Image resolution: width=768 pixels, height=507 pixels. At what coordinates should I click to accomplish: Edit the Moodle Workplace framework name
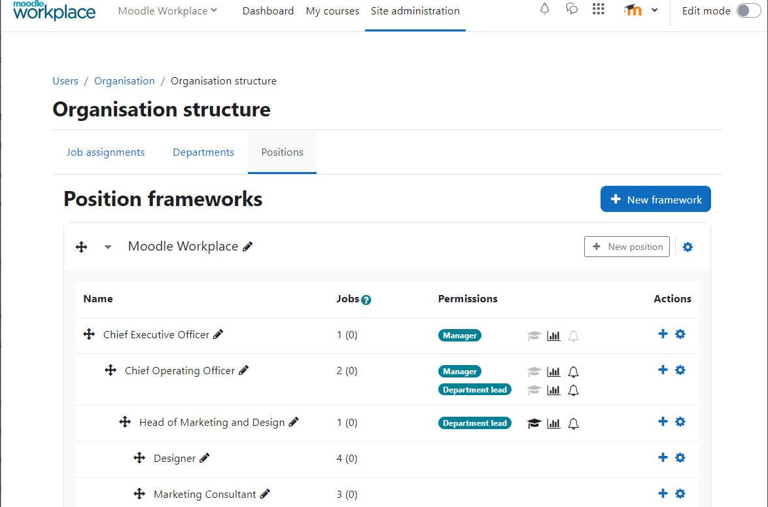point(248,247)
